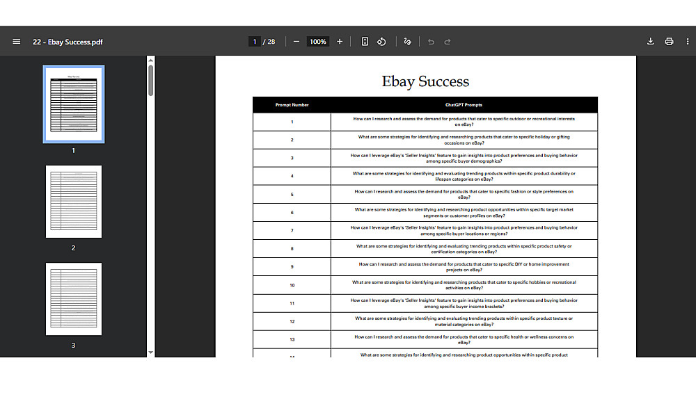Click the 'ChatGPT Prompts' column header
This screenshot has height=397, width=696.
[464, 105]
